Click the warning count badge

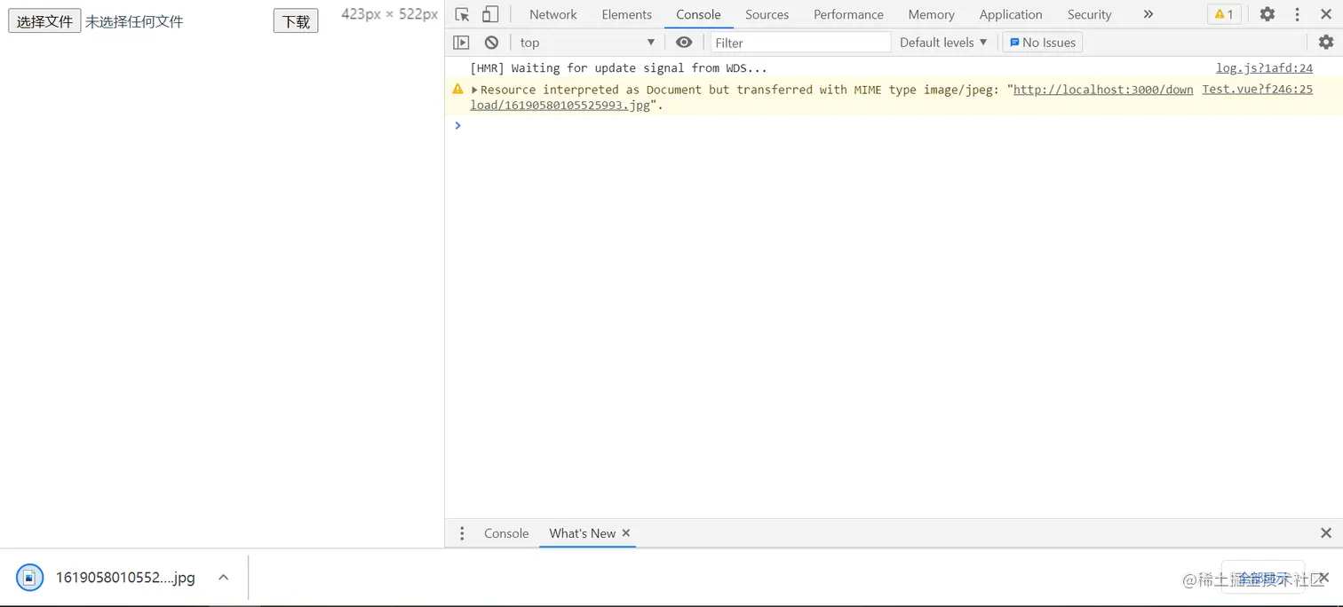coord(1224,14)
